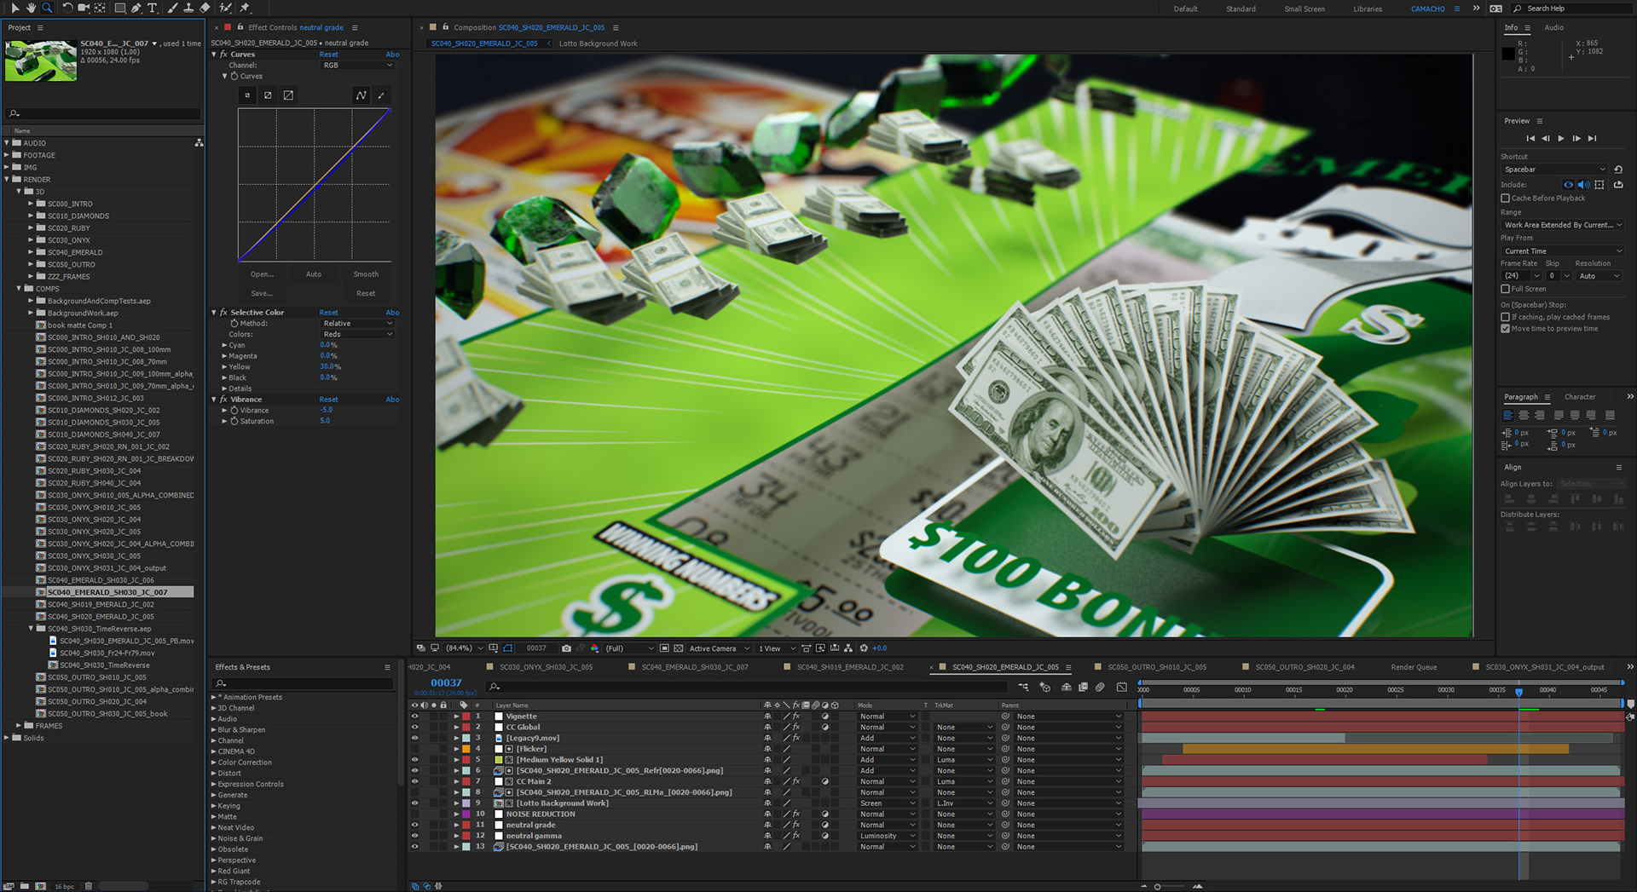Screen dimensions: 1637x892
Task: Select the Zoom magnifier tool
Action: (x=47, y=8)
